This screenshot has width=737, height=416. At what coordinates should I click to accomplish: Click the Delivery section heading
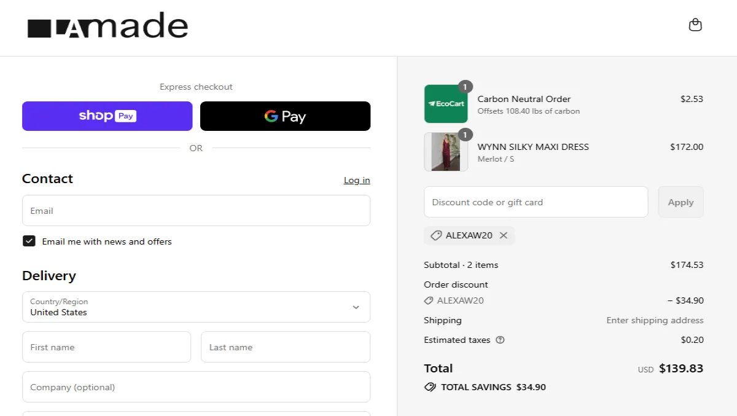[49, 276]
